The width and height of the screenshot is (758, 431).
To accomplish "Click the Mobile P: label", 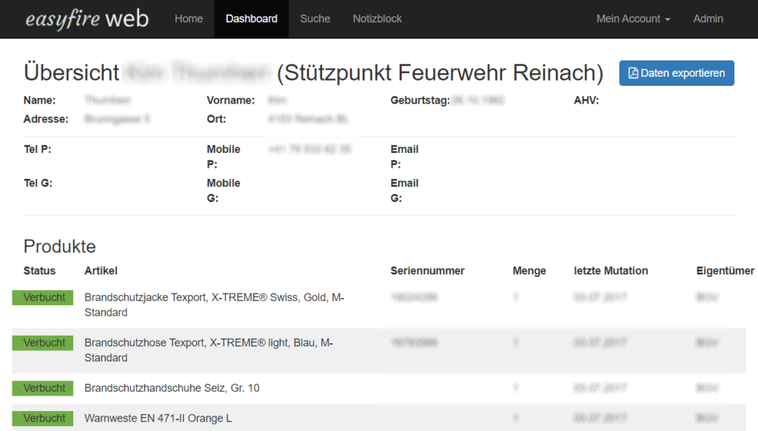I will click(x=224, y=157).
